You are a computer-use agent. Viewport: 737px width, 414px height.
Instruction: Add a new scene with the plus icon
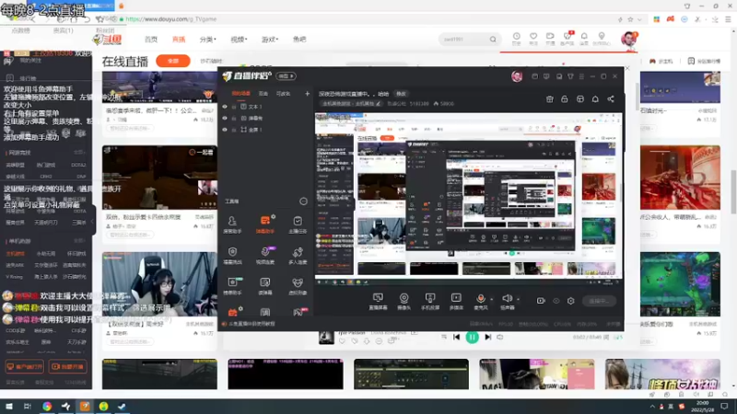pyautogui.click(x=307, y=94)
